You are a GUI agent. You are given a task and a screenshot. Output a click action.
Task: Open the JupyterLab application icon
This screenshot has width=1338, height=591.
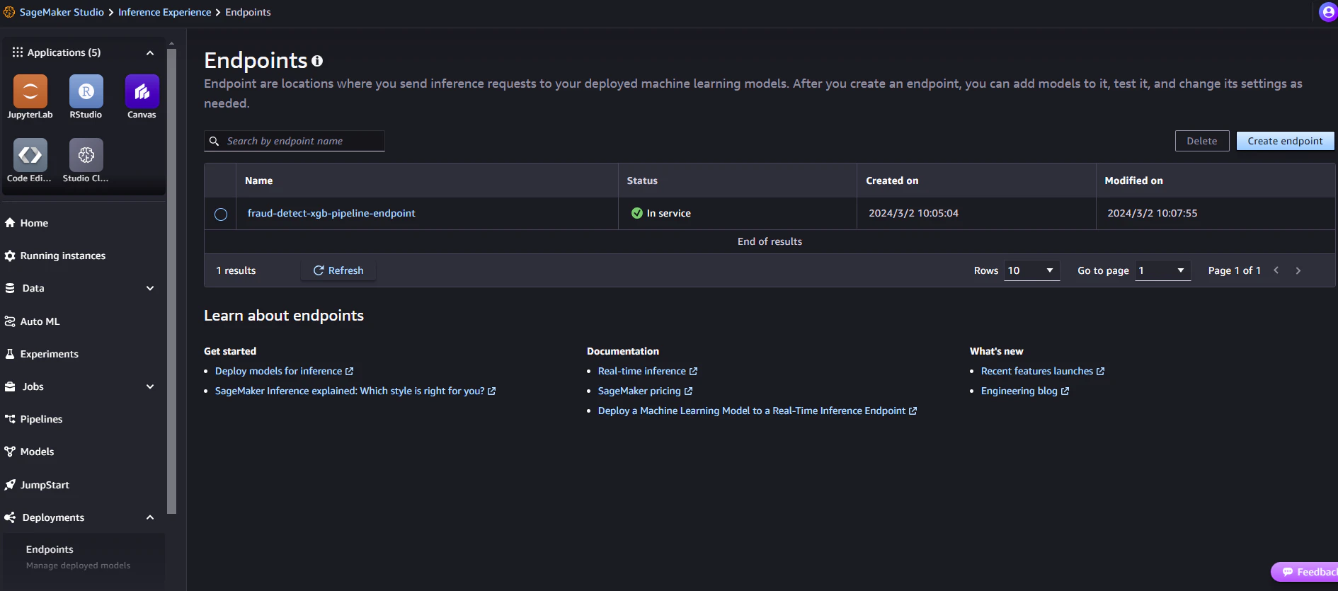(x=30, y=91)
